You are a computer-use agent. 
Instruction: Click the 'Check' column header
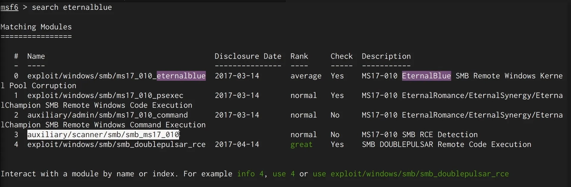(342, 56)
